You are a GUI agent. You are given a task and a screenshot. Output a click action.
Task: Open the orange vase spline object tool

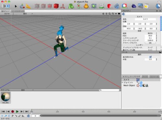pyautogui.click(x=86, y=6)
